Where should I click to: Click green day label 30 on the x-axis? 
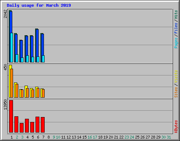[163, 137]
